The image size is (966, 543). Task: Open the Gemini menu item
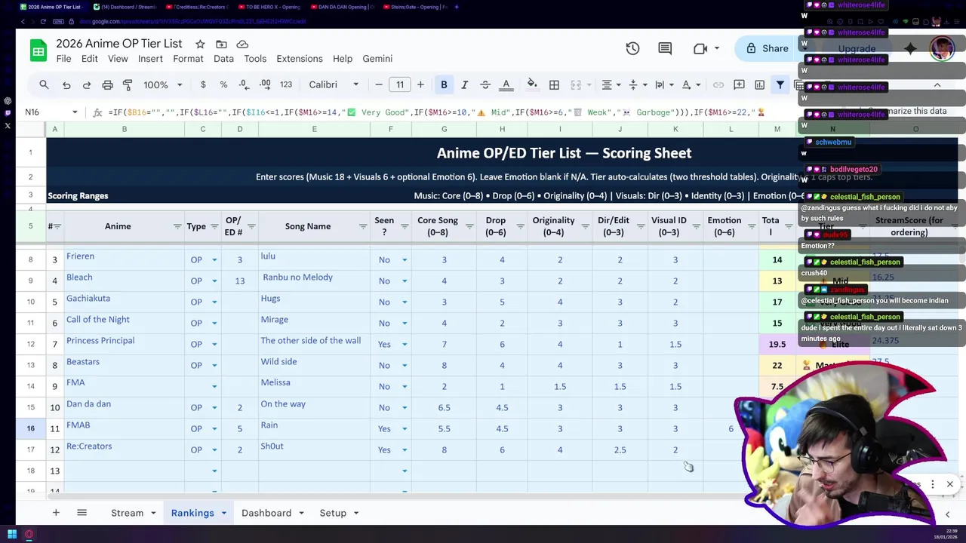(377, 59)
